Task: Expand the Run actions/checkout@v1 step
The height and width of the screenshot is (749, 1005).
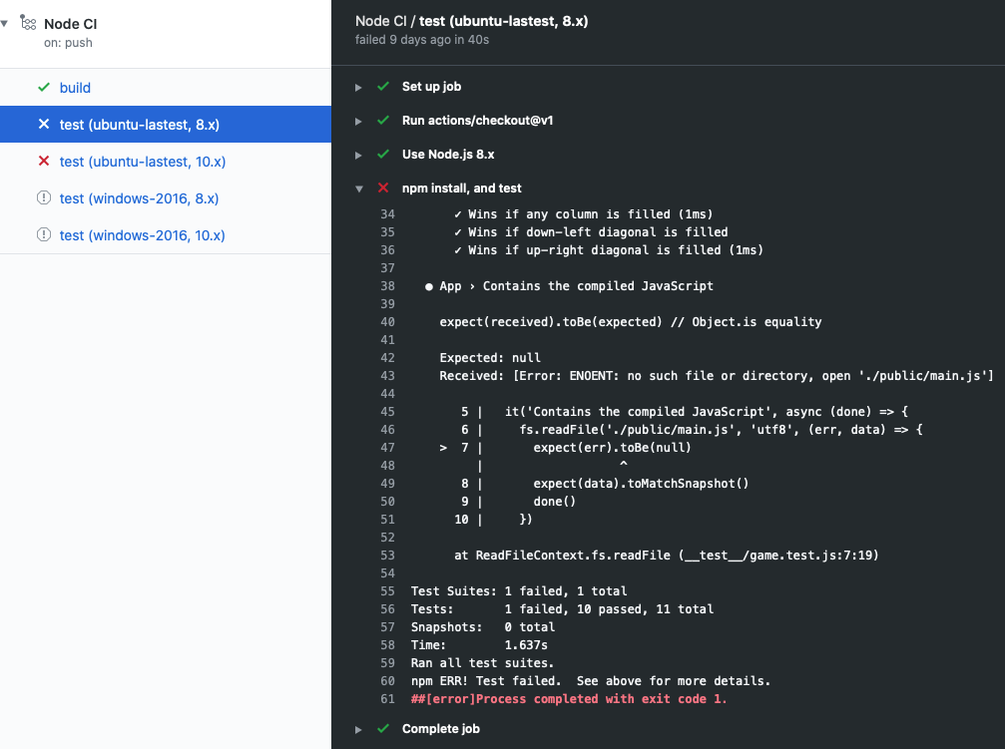Action: tap(358, 121)
